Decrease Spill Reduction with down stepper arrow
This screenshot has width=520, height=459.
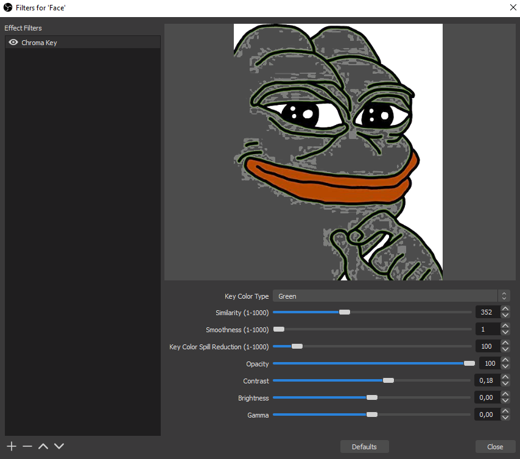point(505,349)
